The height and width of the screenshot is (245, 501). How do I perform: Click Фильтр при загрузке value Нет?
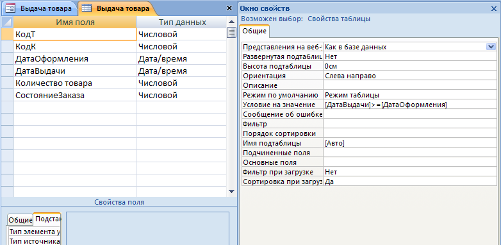[x=410, y=172]
